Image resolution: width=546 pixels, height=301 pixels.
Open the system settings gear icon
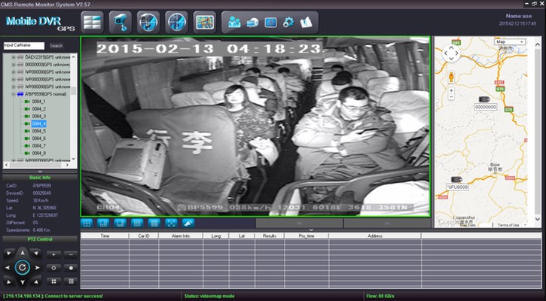pyautogui.click(x=288, y=21)
